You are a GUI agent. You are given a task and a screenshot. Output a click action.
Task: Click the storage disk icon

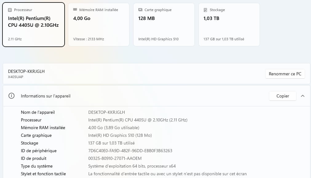click(x=205, y=10)
